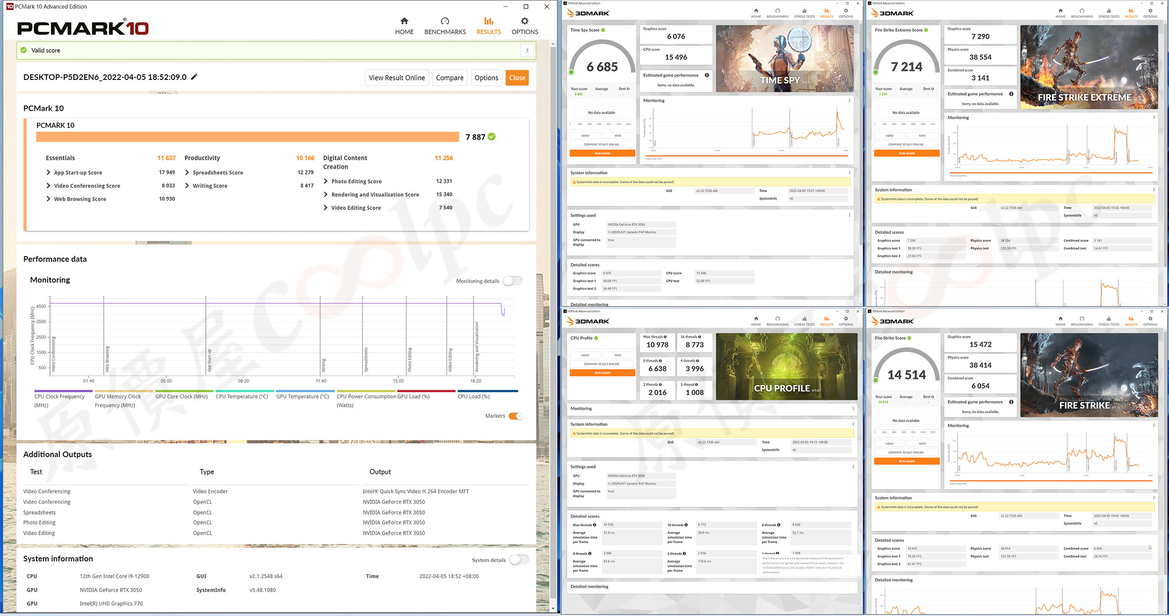This screenshot has width=1169, height=616.
Task: Open the Options button beside Compare
Action: pyautogui.click(x=486, y=78)
